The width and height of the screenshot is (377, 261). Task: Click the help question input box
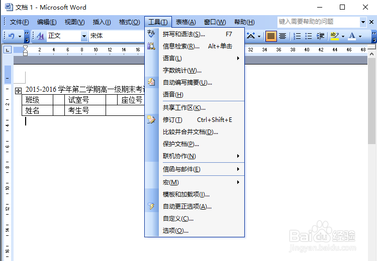(x=319, y=22)
